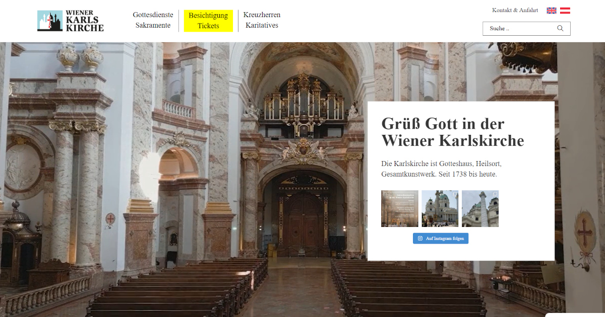Image resolution: width=605 pixels, height=317 pixels.
Task: Click the Instagram logo in the follow button
Action: coord(420,239)
